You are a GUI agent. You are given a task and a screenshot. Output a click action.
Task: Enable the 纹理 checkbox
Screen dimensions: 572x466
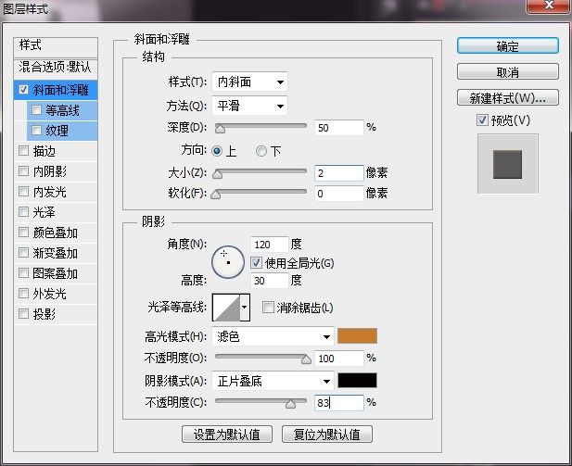click(x=36, y=131)
